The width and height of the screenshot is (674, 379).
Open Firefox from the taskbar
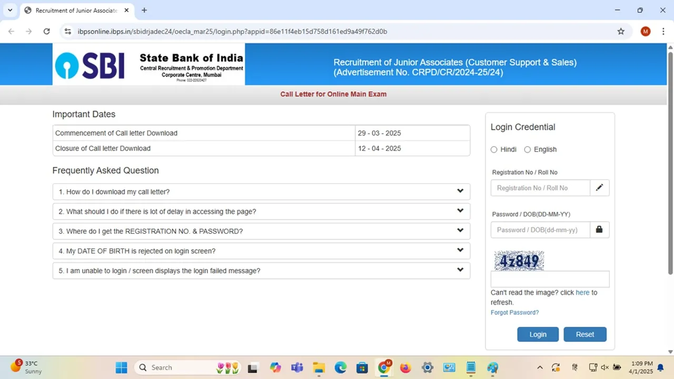point(405,367)
